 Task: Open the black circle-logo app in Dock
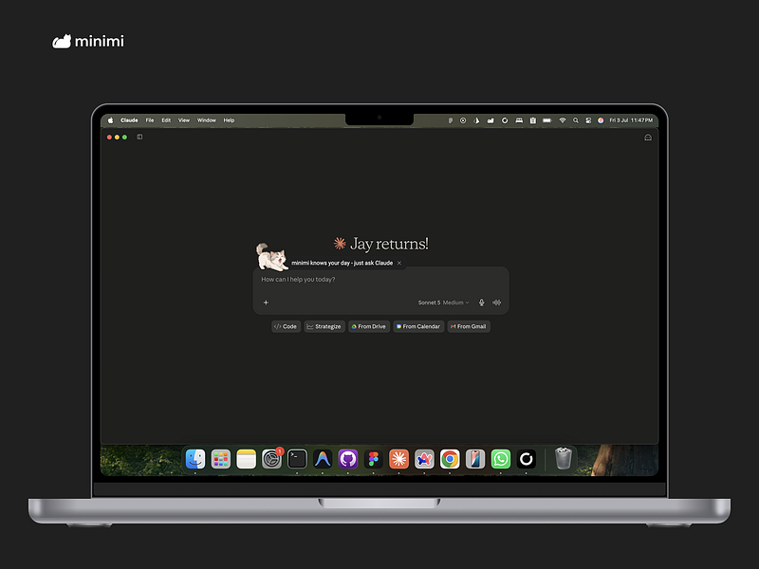527,459
